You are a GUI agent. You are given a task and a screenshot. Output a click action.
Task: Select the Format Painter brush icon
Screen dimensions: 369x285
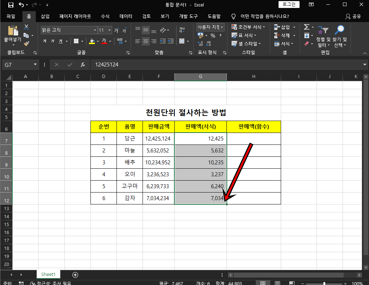pos(26,43)
